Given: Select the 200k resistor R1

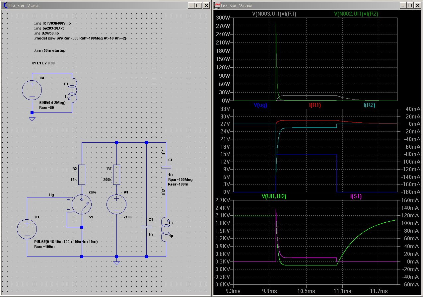Looking at the screenshot, I should [x=116, y=175].
